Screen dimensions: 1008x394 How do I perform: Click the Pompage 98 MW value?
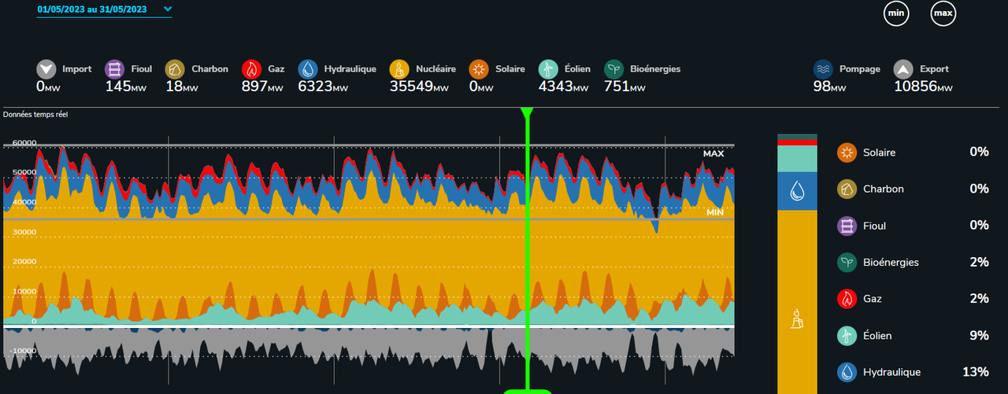click(x=829, y=87)
